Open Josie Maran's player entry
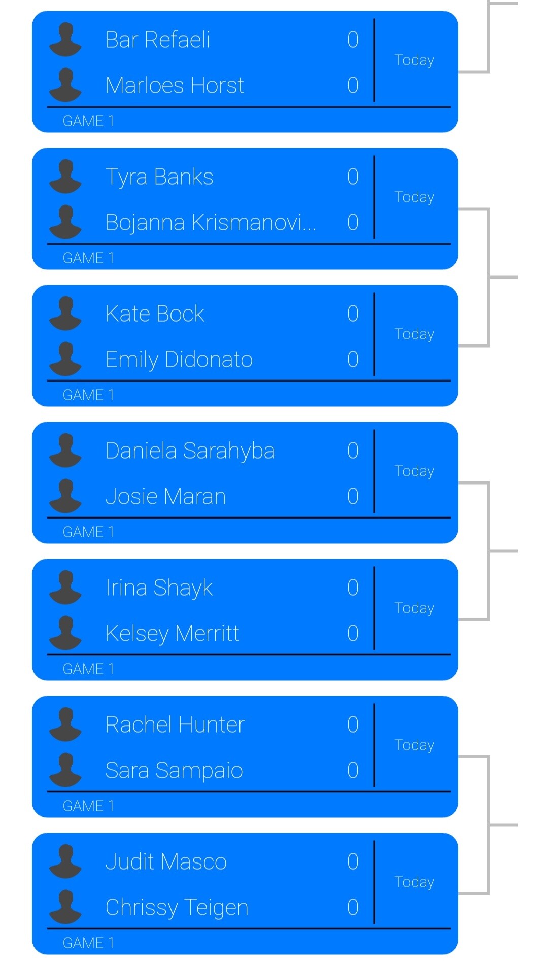Image resolution: width=548 pixels, height=967 pixels. (165, 496)
